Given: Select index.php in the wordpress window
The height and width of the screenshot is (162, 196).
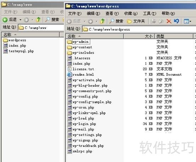Looking at the screenshot, I should pos(82,64).
